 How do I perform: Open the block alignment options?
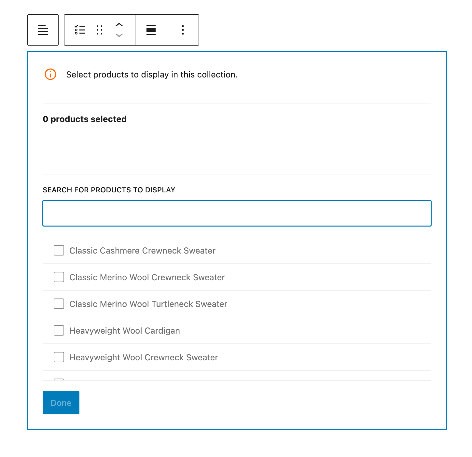pos(151,30)
